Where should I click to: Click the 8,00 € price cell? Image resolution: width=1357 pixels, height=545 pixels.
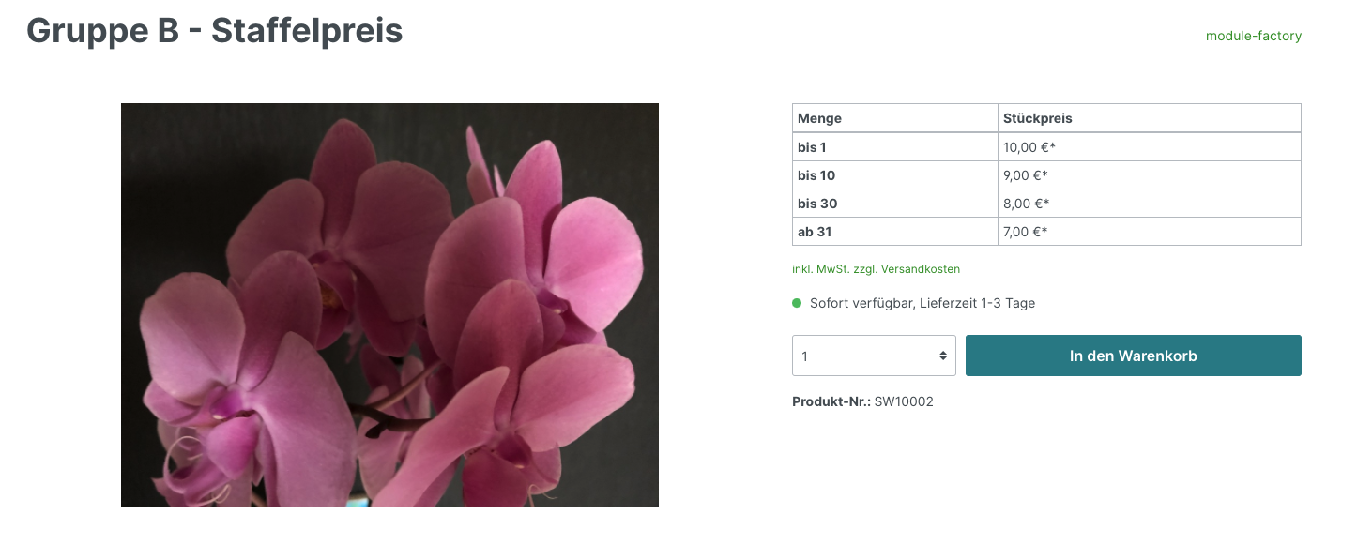pos(1150,204)
